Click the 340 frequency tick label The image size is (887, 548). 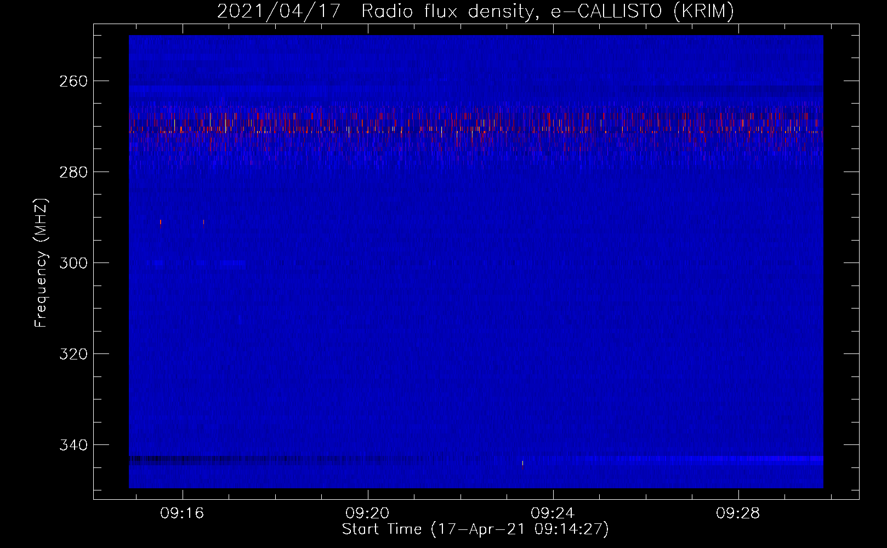73,445
